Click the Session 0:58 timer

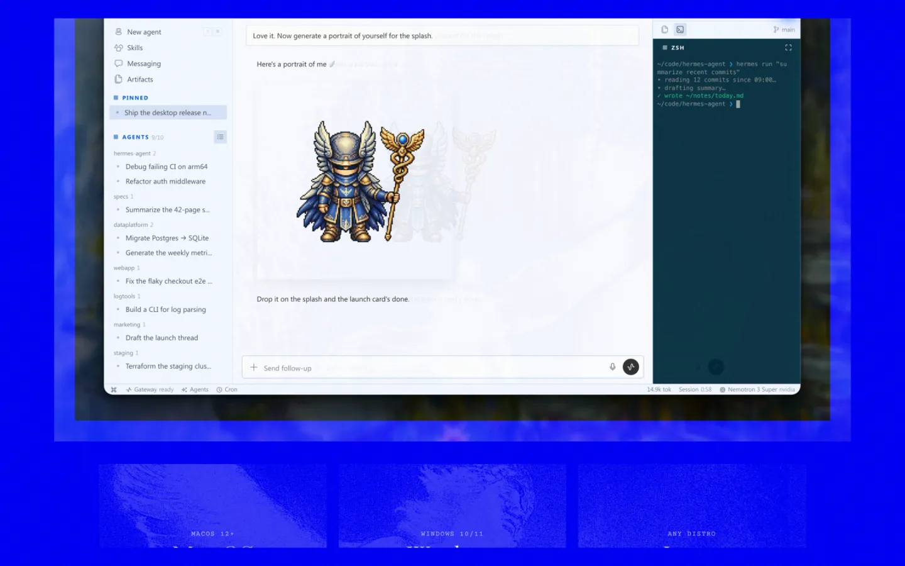(x=695, y=389)
